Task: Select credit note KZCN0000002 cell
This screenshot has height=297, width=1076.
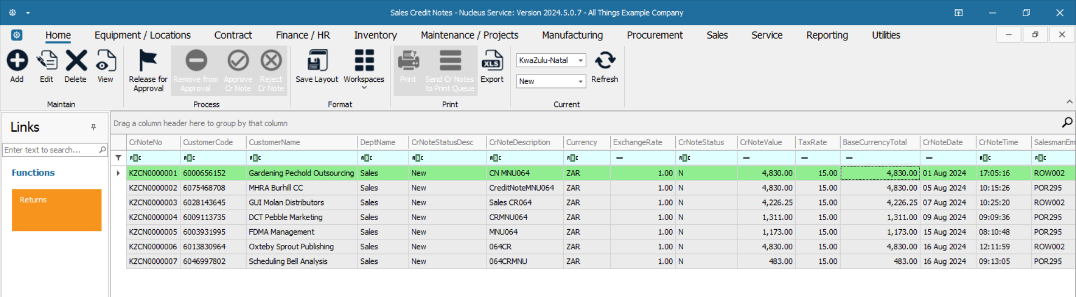Action: [x=153, y=188]
